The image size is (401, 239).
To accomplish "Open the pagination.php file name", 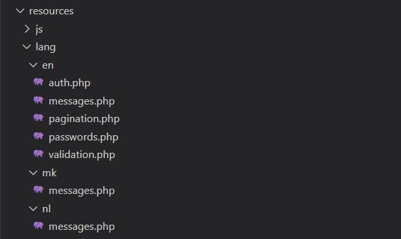I will 84,119.
